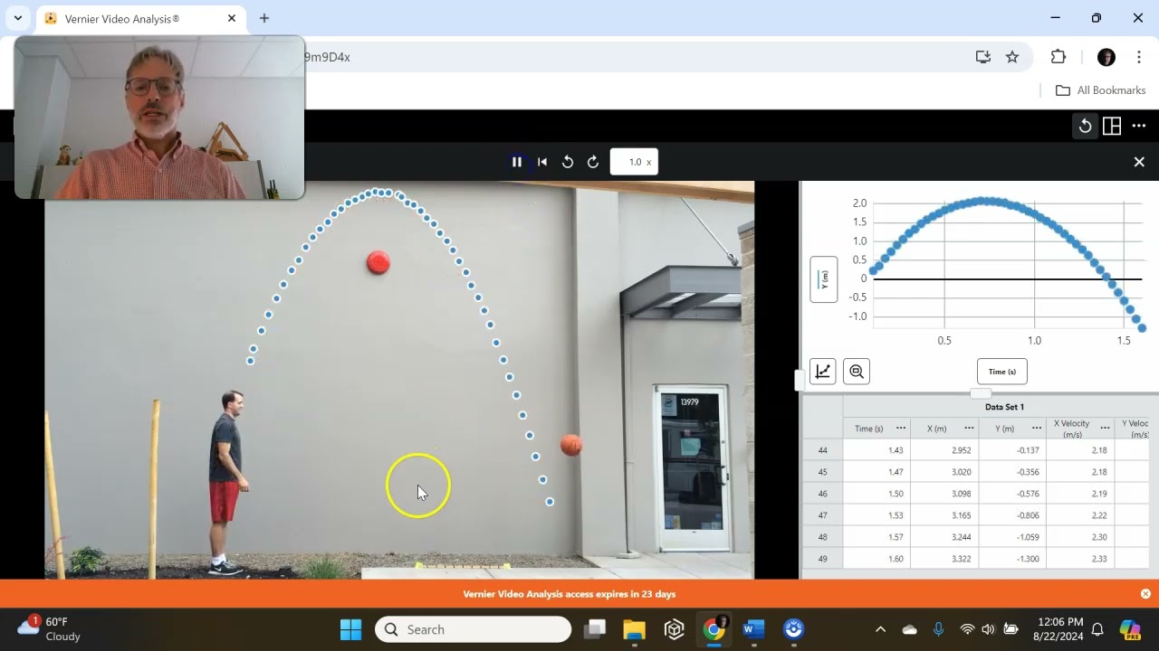Select table row number 49

tap(823, 559)
